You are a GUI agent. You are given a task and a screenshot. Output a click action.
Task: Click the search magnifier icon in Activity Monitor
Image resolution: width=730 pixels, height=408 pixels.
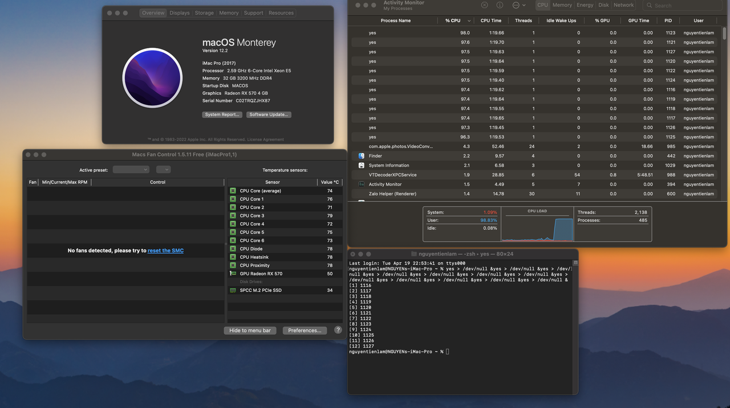(x=650, y=5)
